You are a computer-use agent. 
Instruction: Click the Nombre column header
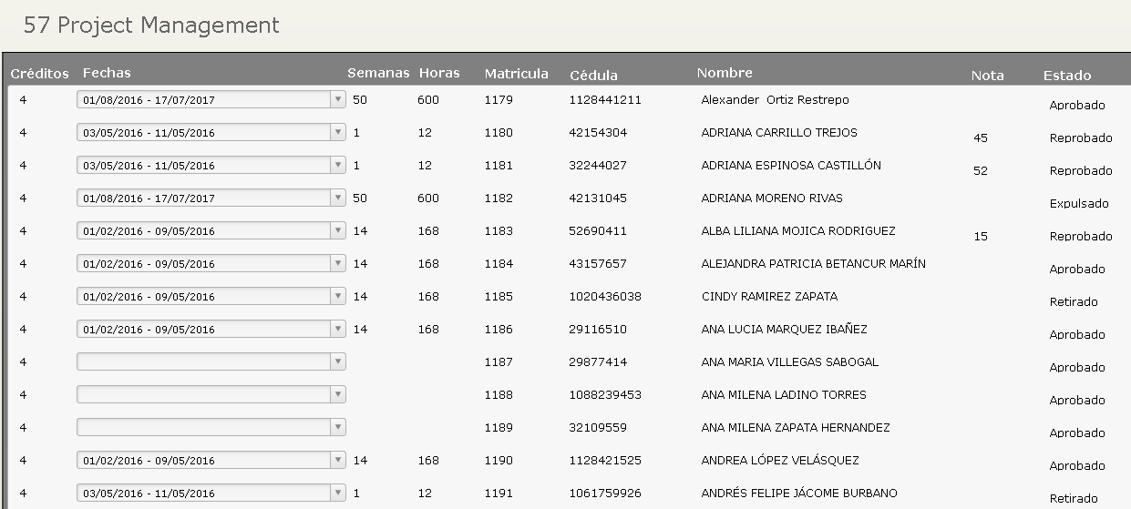(725, 73)
